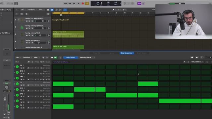Toggle the yellow Cycle mode button

[87, 4]
